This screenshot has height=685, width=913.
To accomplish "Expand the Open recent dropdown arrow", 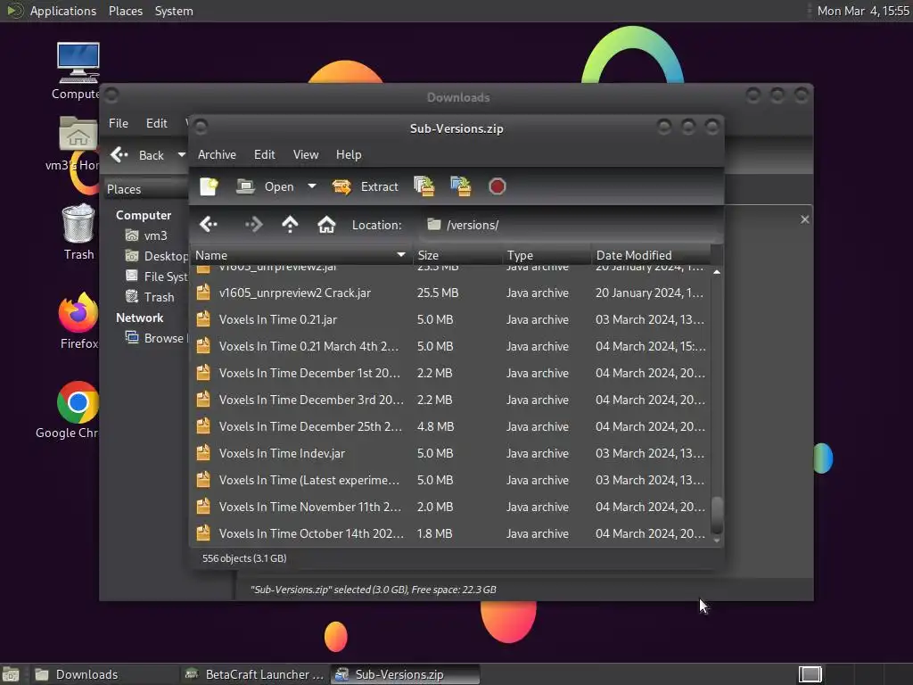I will 312,186.
